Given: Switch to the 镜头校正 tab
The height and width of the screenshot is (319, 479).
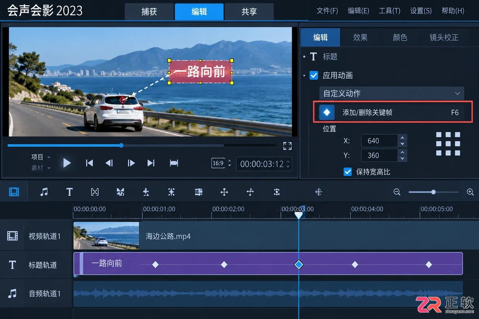Looking at the screenshot, I should (x=444, y=38).
